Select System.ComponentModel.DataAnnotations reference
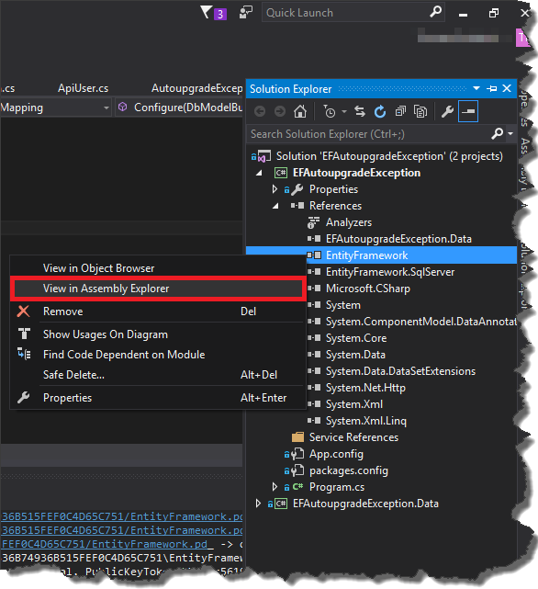This screenshot has width=538, height=589. (x=420, y=322)
